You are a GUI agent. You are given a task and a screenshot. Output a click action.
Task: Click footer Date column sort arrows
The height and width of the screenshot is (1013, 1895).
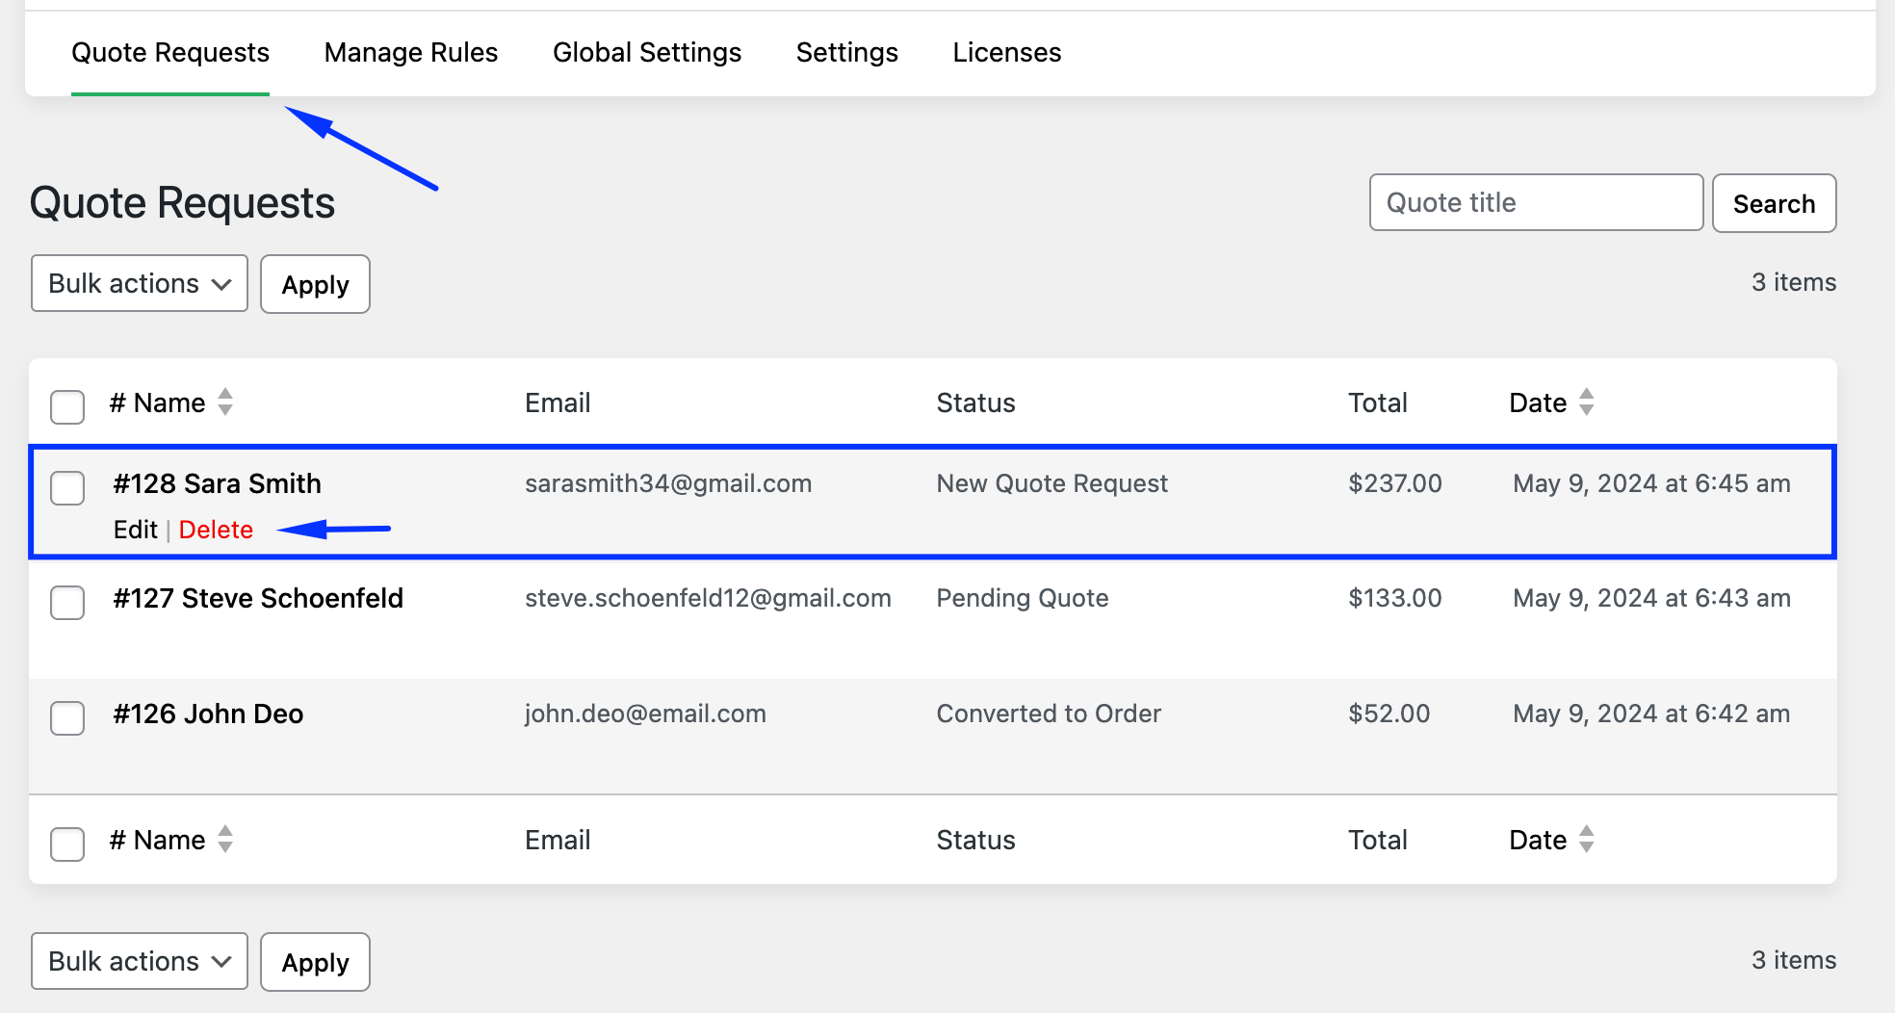(x=1586, y=839)
